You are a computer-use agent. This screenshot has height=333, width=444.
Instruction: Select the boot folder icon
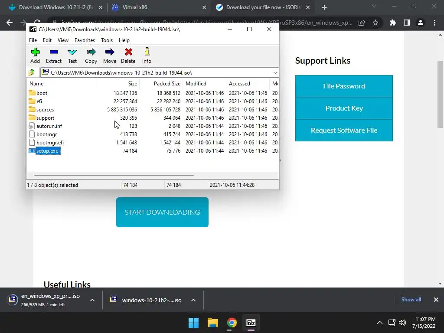32,93
